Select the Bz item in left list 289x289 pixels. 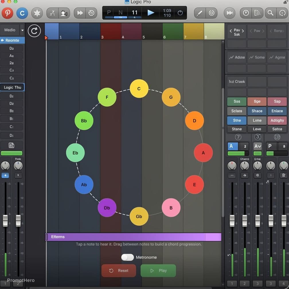pos(11,111)
